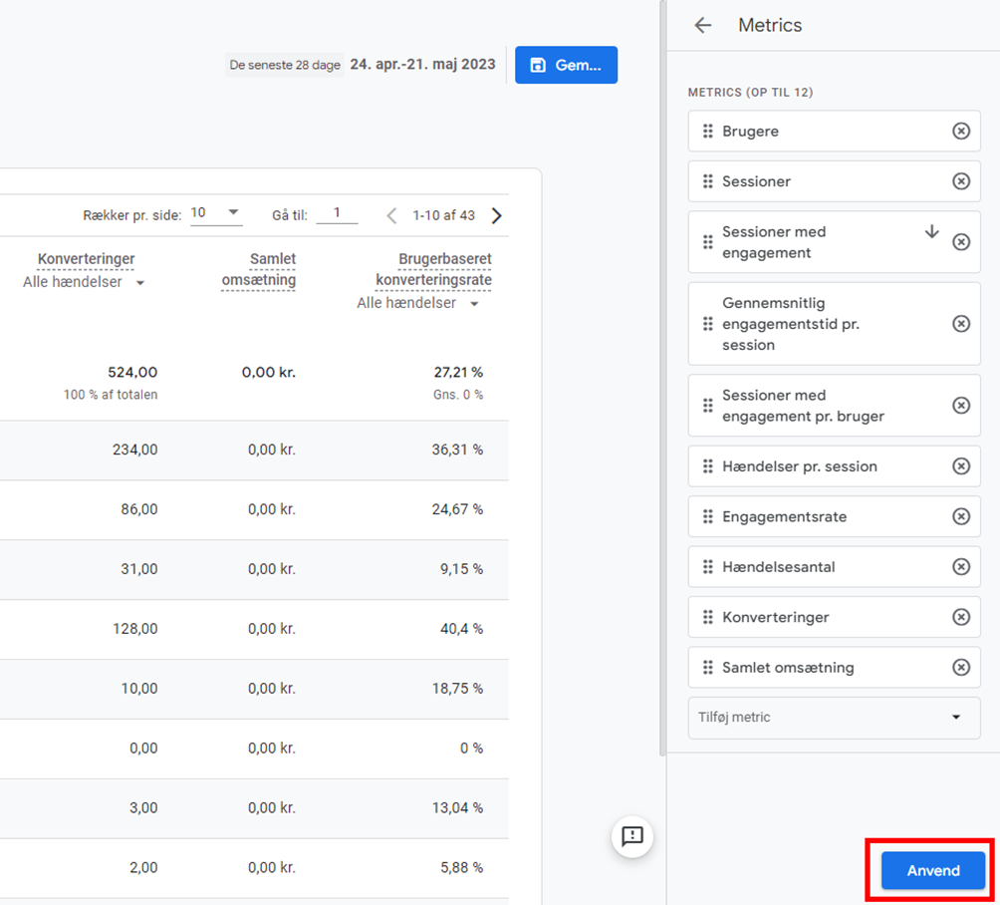Open the Rækker pr. side dropdown
Screen dimensions: 1000x905
coord(216,214)
